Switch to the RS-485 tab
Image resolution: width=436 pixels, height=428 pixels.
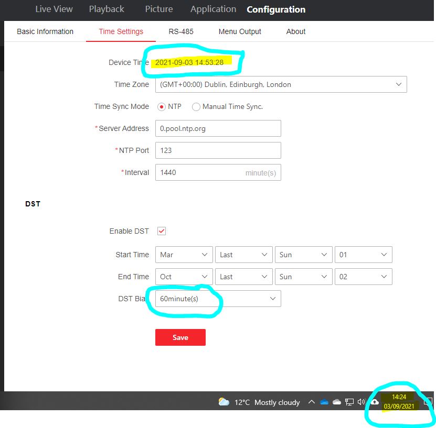(181, 31)
